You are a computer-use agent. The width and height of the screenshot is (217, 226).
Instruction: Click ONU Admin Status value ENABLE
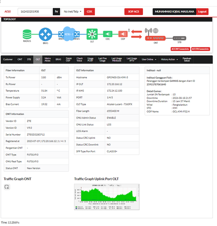pyautogui.click(x=111, y=118)
